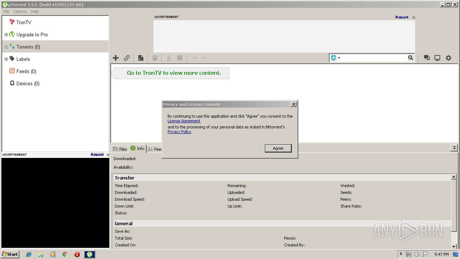Click the Stop square toolbar icon
This screenshot has height=259, width=460.
coord(180,58)
